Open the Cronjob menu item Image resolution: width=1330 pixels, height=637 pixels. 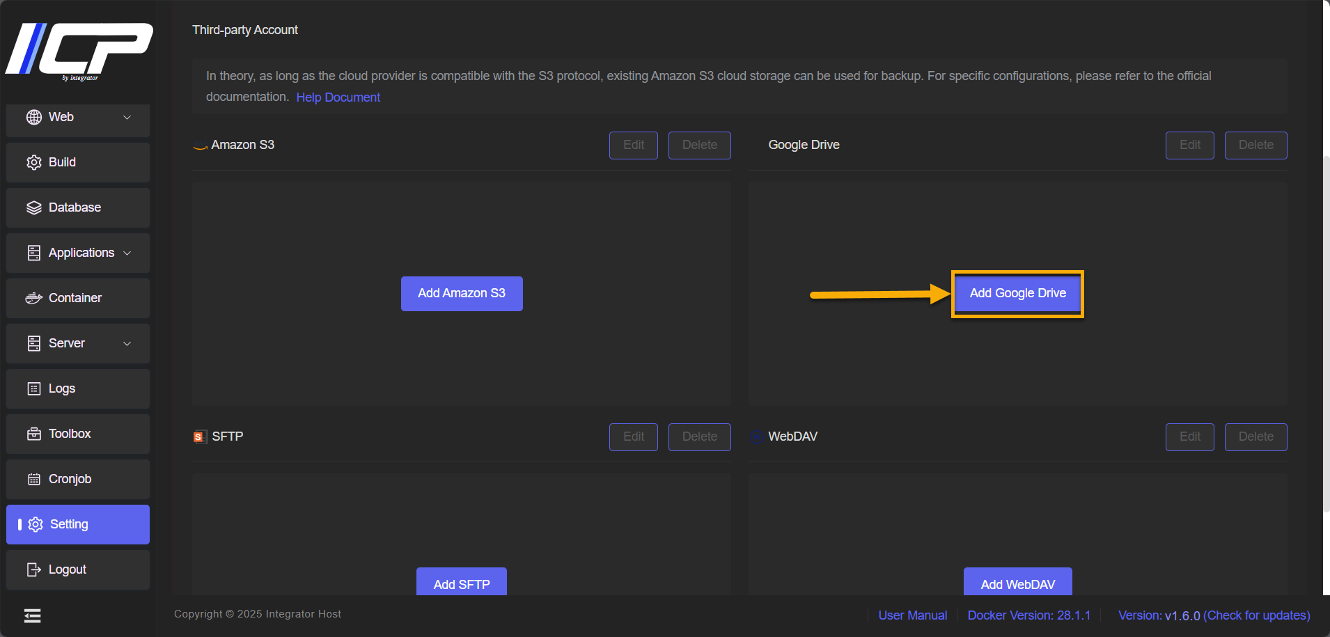click(78, 479)
